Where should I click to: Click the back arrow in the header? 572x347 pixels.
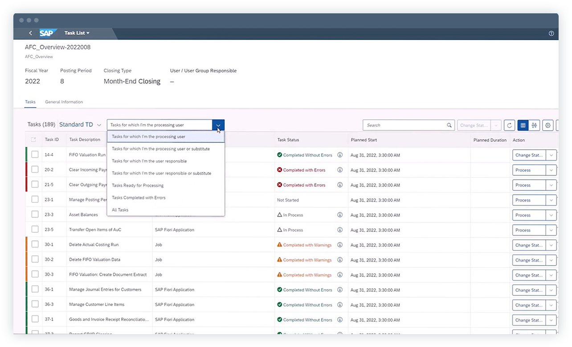[30, 33]
